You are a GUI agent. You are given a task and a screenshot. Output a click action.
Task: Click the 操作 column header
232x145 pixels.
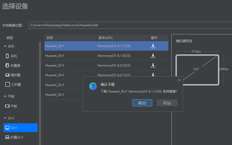tap(159, 38)
